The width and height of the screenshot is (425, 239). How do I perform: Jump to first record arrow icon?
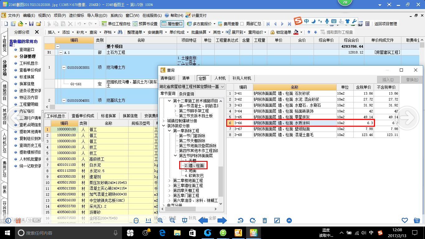pos(268,24)
